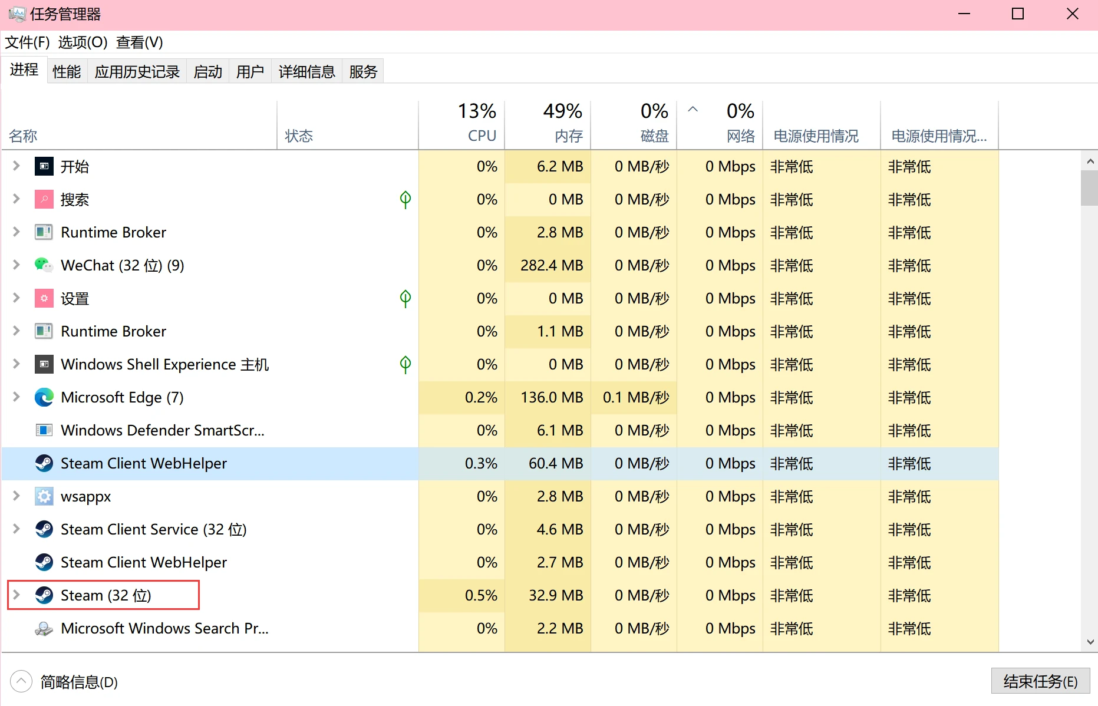Click the second Runtime Broker icon (1.1 MB)
The width and height of the screenshot is (1098, 706).
tap(44, 332)
